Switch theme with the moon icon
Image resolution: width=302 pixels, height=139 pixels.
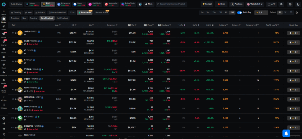coord(298,4)
